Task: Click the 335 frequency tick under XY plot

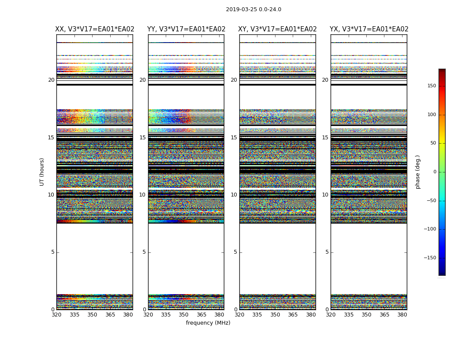Action: tap(257, 315)
